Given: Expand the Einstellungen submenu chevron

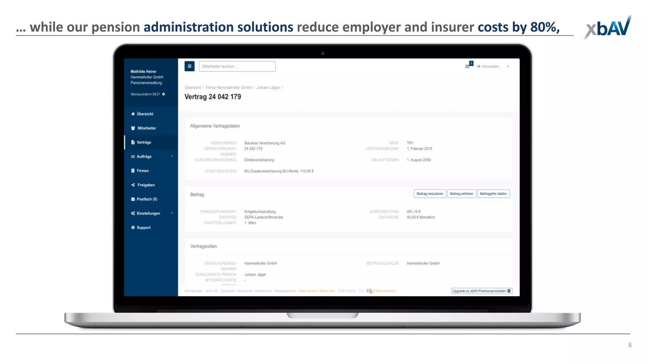Looking at the screenshot, I should (x=172, y=213).
